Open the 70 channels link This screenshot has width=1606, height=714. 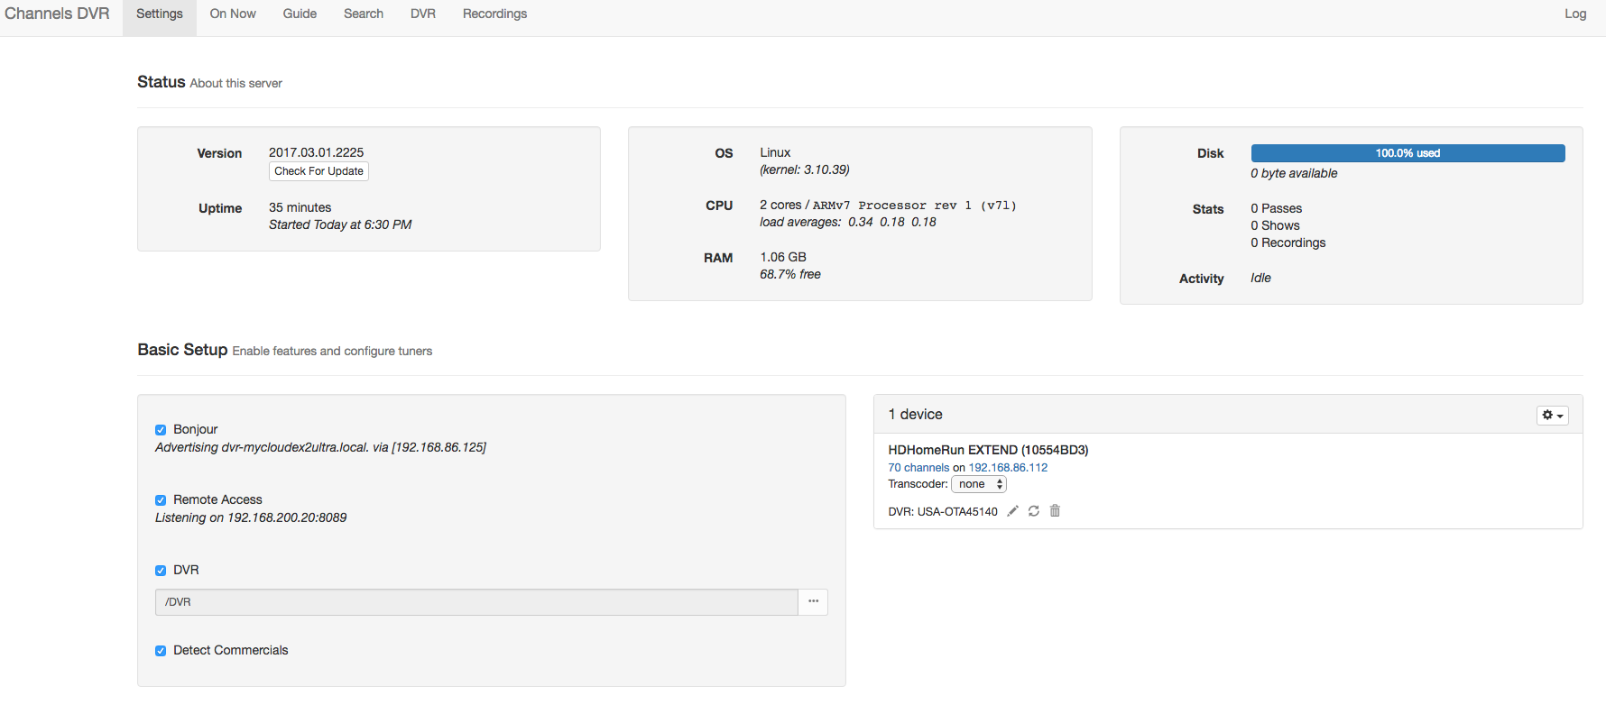point(918,468)
